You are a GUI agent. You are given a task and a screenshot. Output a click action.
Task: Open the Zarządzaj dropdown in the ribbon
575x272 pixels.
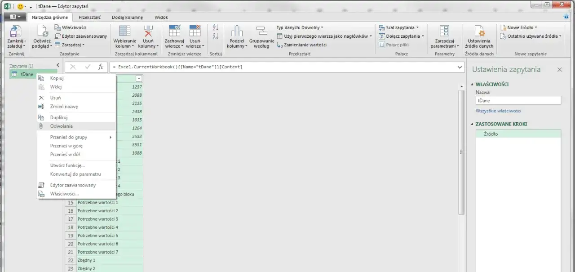pos(70,45)
